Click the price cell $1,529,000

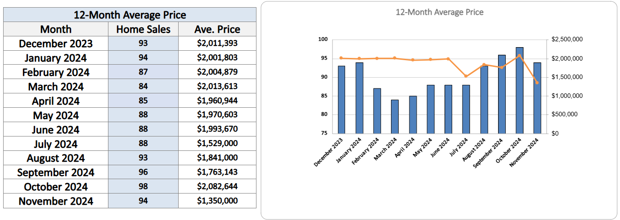pos(217,144)
